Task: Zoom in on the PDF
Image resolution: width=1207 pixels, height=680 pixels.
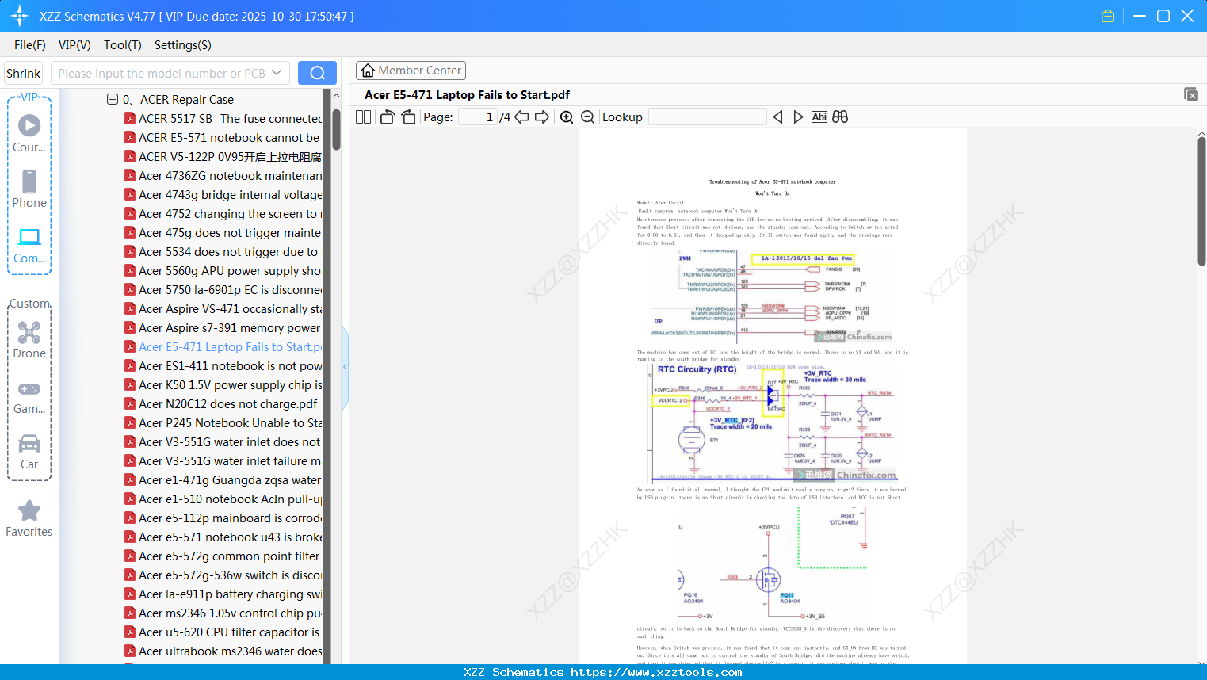Action: pyautogui.click(x=567, y=117)
